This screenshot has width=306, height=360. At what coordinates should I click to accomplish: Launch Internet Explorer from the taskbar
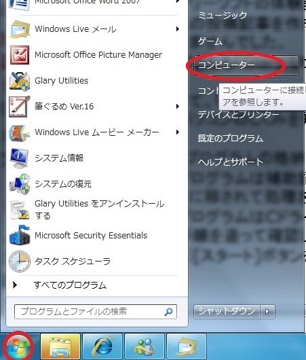102,346
